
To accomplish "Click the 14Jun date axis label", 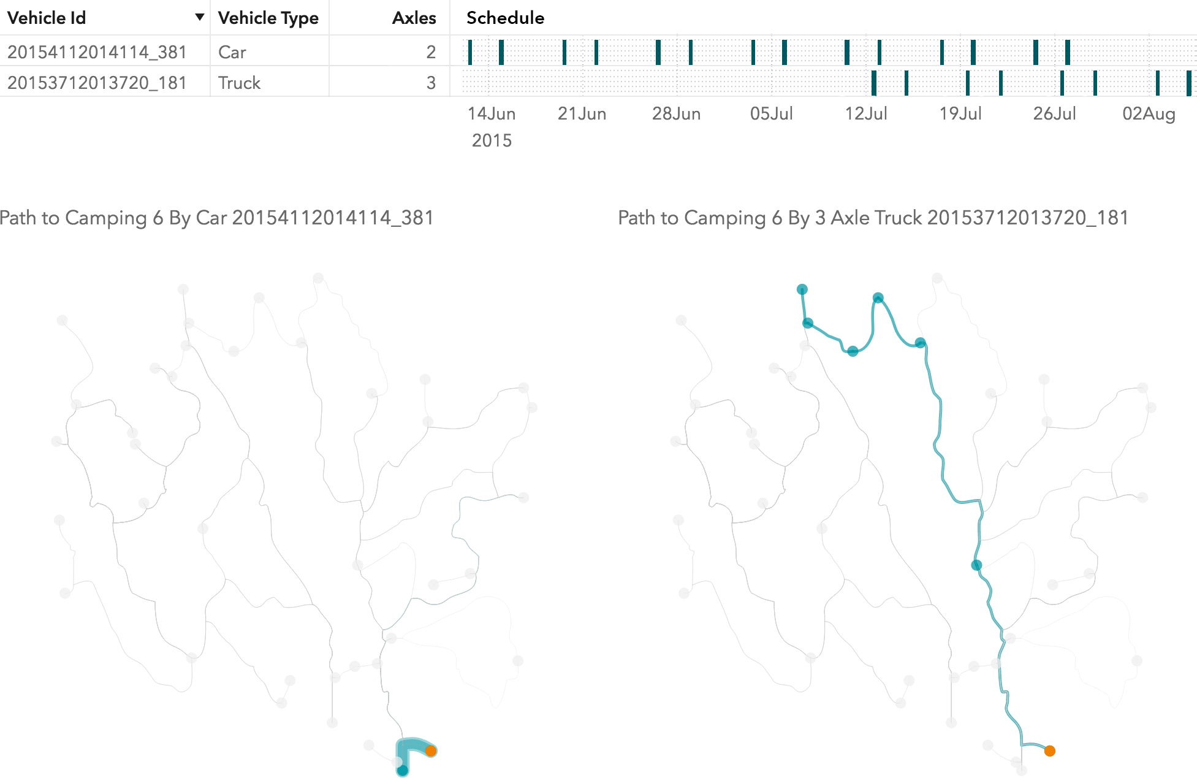I will [492, 113].
